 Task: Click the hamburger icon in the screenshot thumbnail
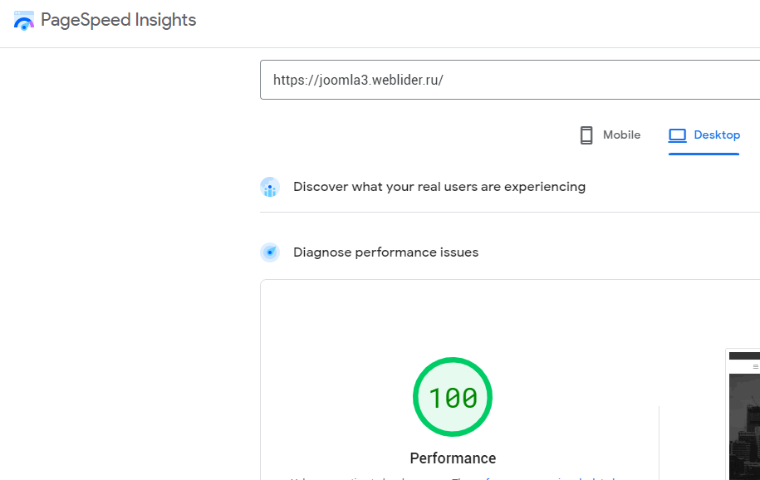pos(756,366)
